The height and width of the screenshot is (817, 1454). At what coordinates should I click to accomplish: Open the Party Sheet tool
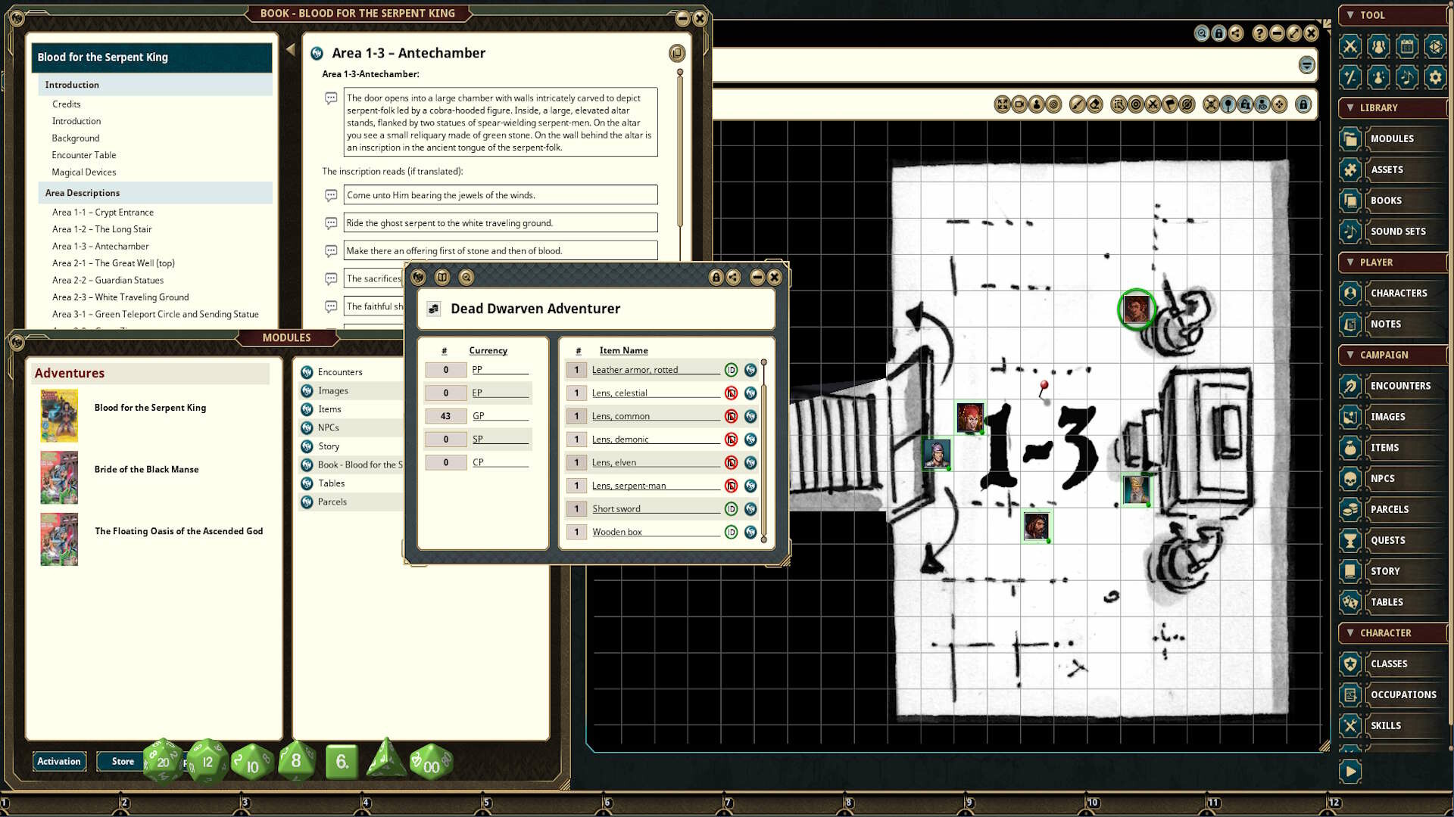[x=1379, y=46]
